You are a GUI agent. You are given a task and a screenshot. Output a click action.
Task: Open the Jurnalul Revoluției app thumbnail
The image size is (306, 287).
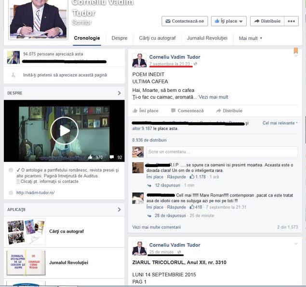26,263
